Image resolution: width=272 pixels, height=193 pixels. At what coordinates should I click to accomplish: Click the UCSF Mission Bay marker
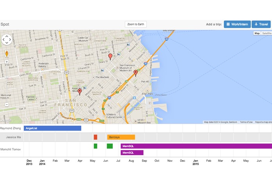pos(135,122)
